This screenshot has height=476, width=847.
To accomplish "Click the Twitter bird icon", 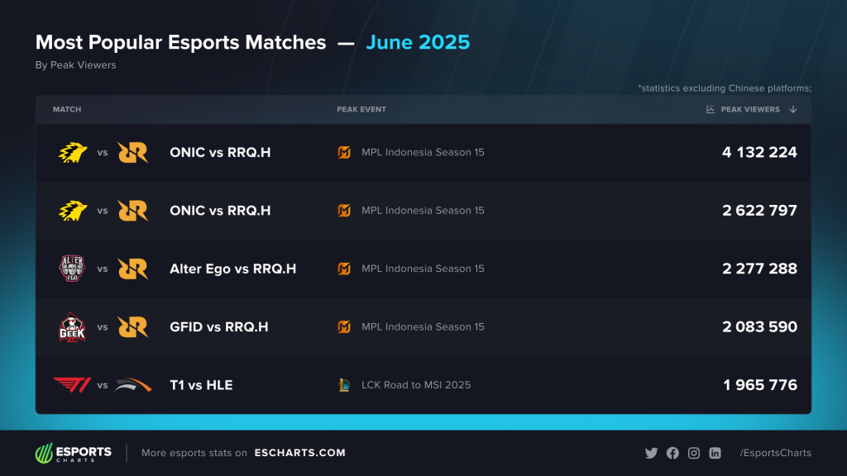I will [651, 453].
